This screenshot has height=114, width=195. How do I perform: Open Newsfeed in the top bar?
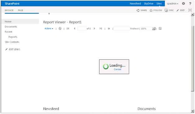pyautogui.click(x=135, y=4)
